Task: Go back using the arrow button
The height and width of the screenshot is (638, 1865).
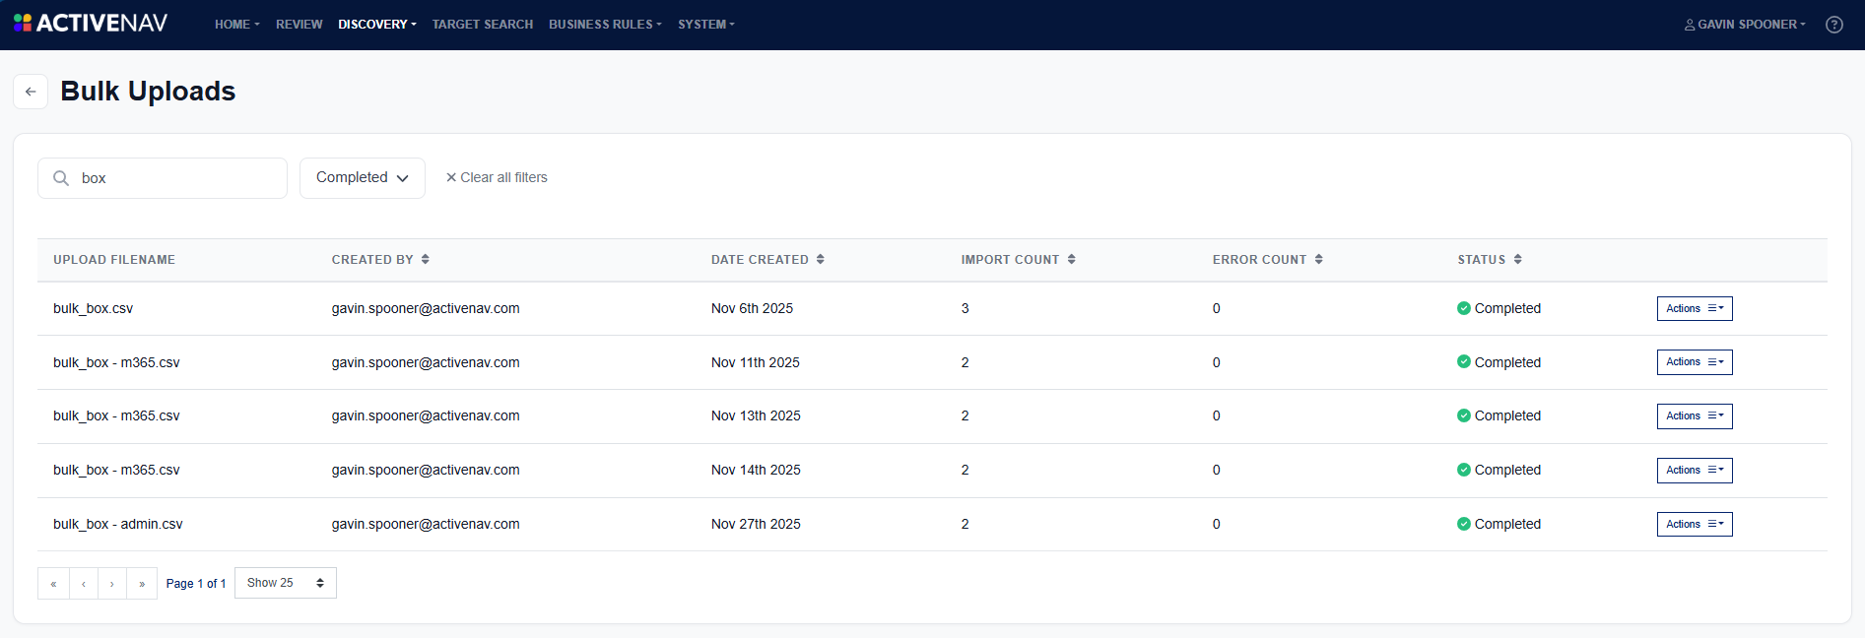Action: pyautogui.click(x=31, y=92)
